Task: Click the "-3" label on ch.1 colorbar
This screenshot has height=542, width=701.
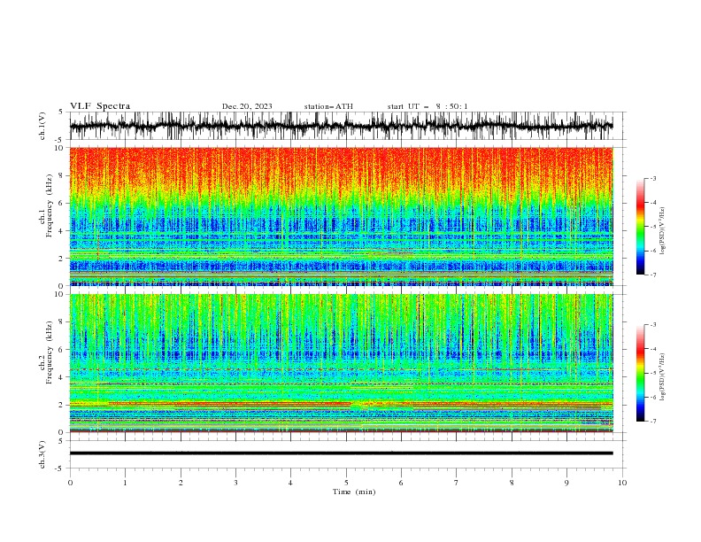Action: [x=652, y=178]
